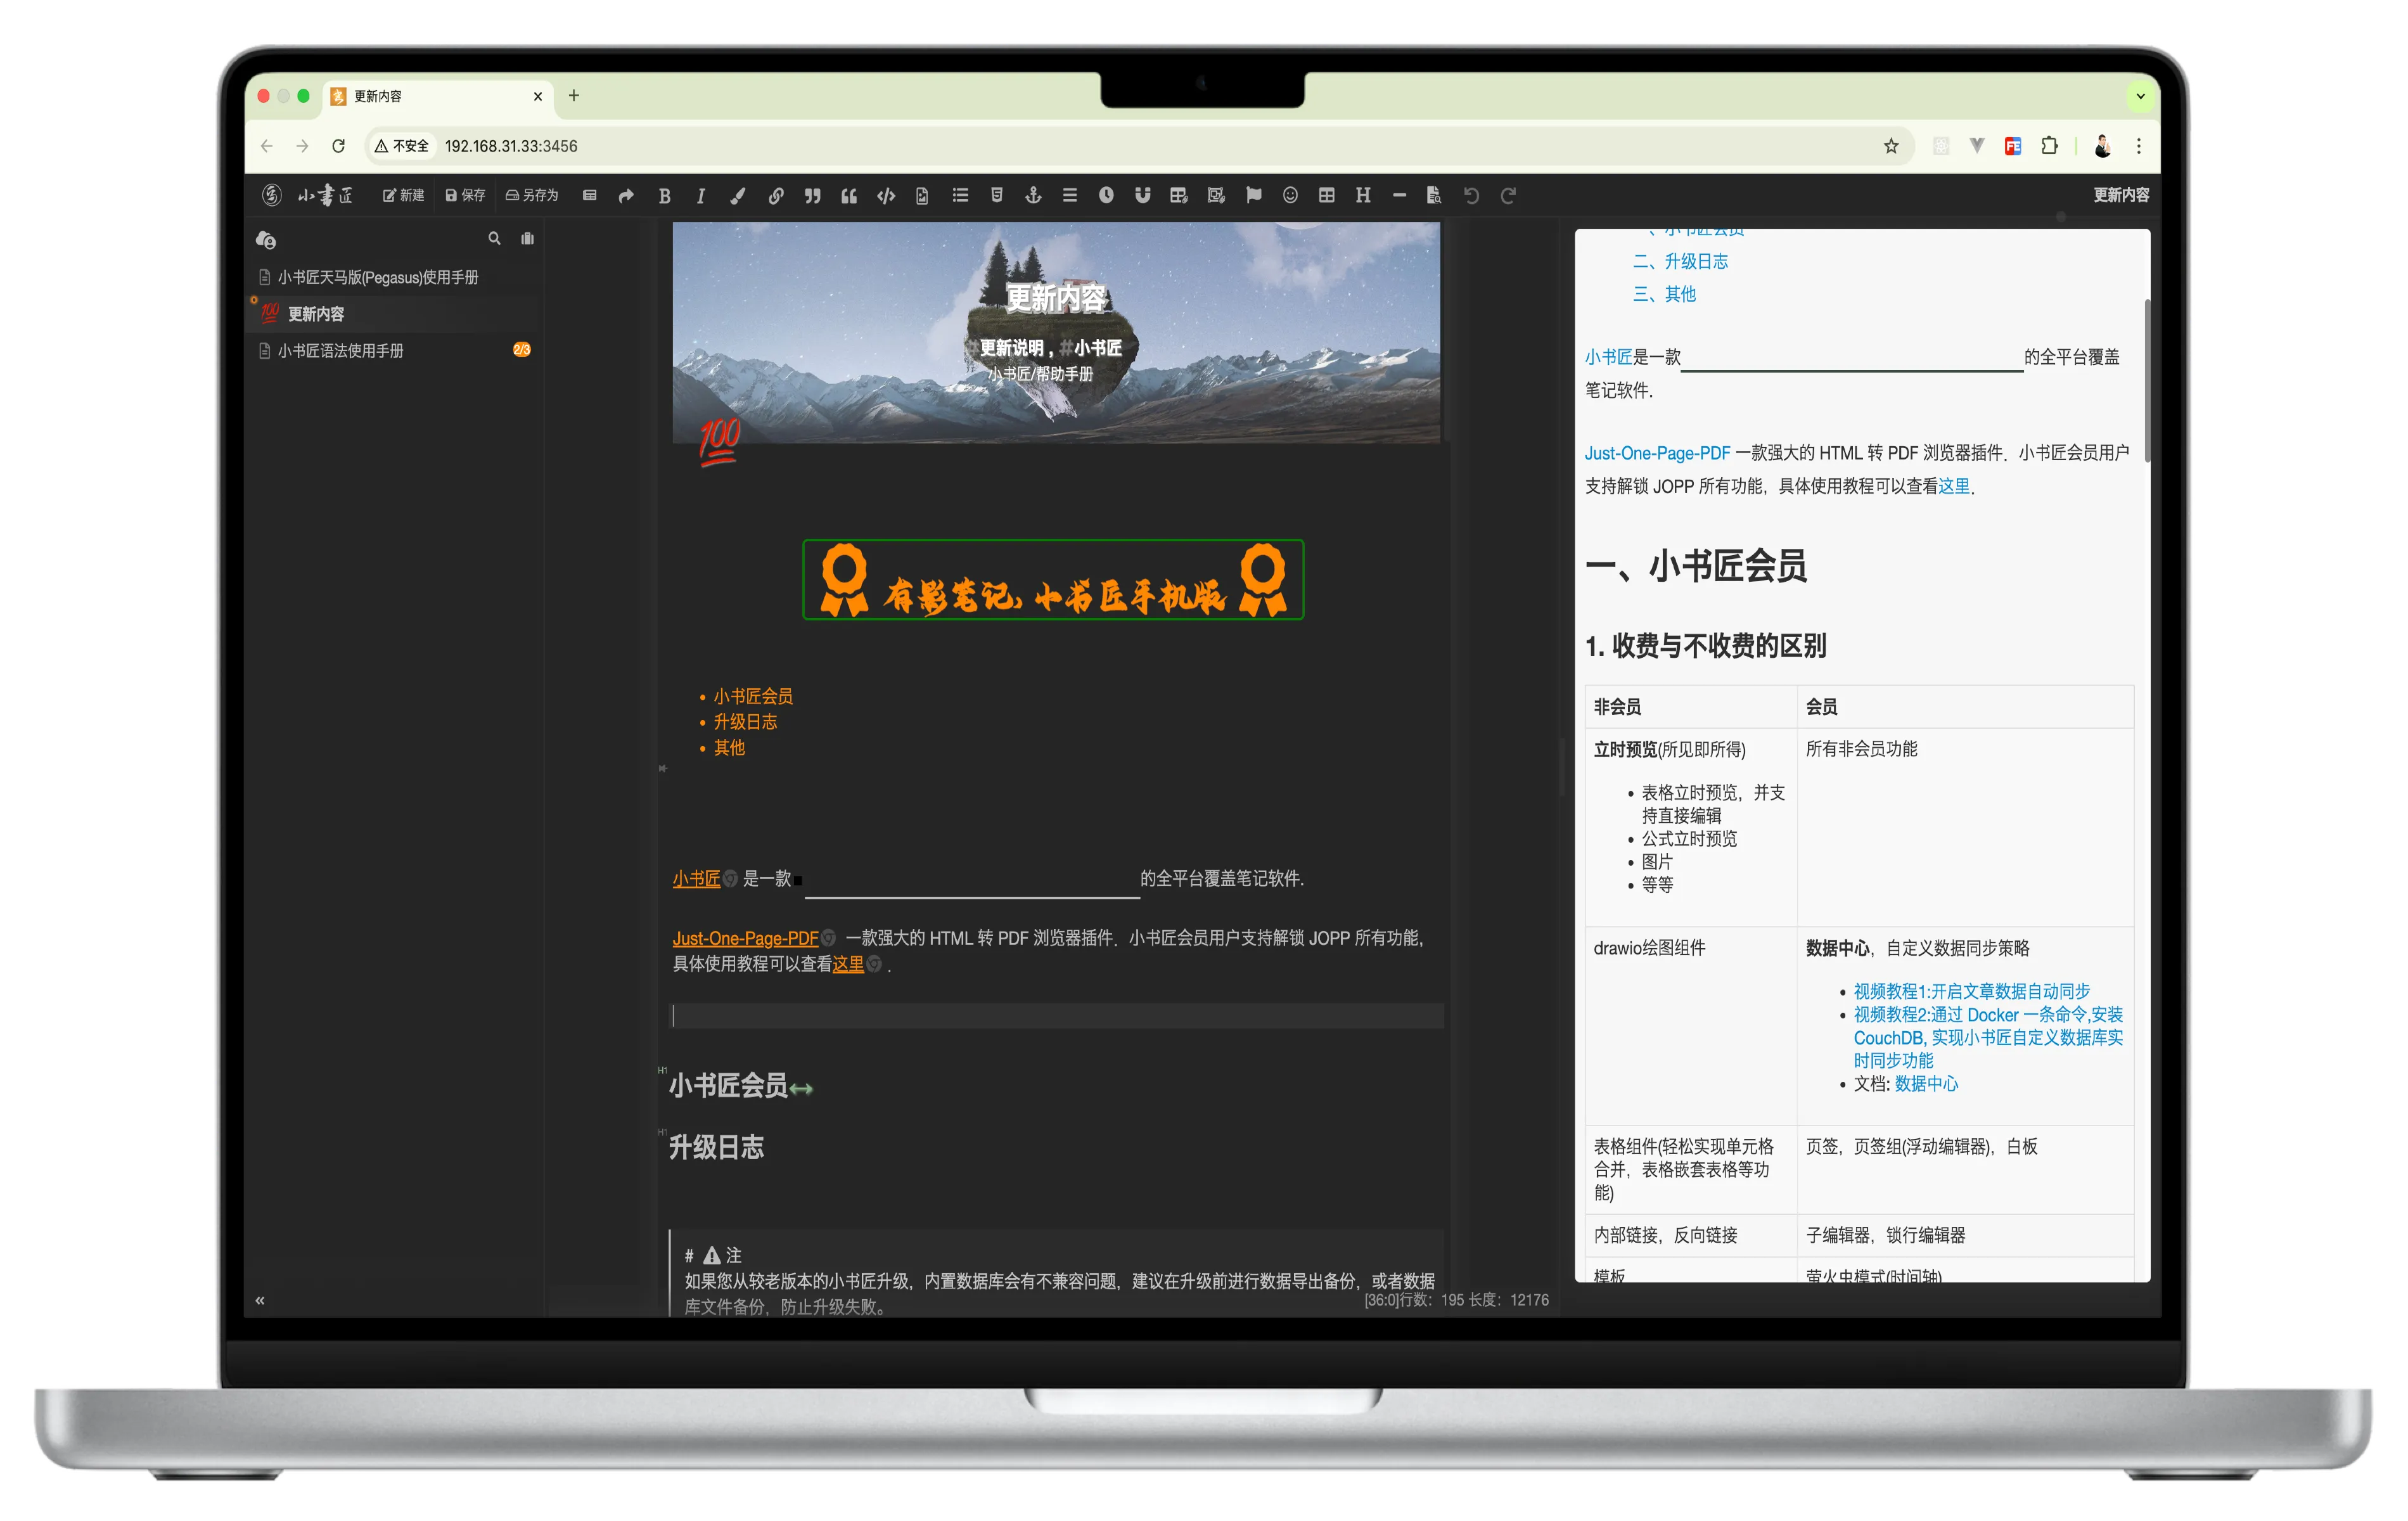Apply italic formatting from the toolbar

[x=700, y=196]
